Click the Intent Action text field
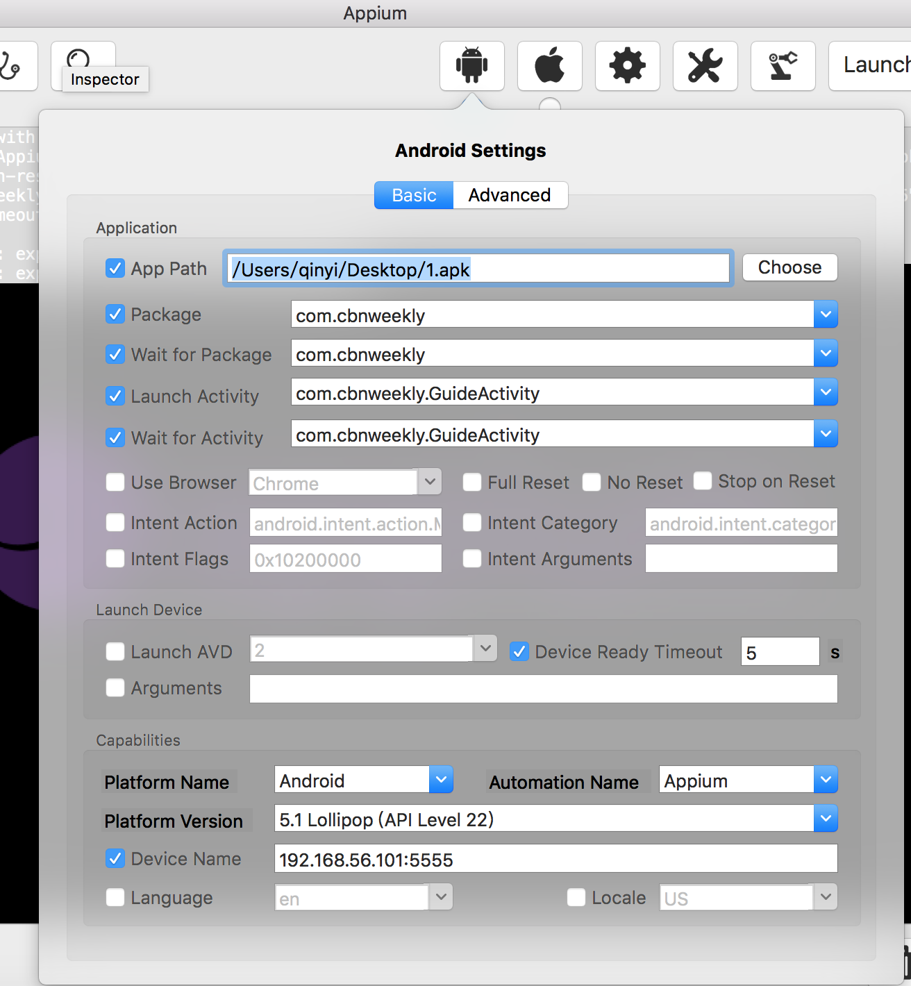This screenshot has width=911, height=986. pos(346,522)
